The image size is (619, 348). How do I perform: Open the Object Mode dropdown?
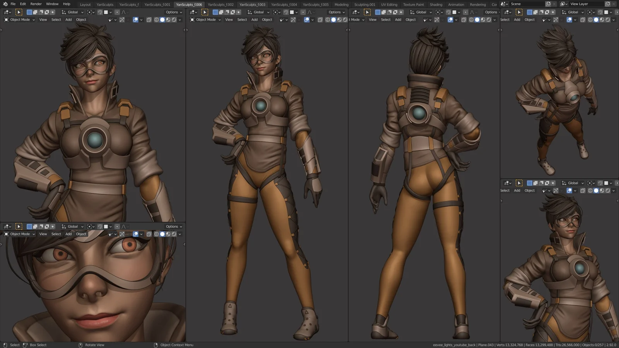19,20
